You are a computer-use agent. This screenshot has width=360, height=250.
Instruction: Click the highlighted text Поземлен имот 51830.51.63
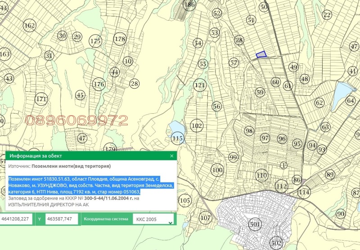(x=39, y=179)
